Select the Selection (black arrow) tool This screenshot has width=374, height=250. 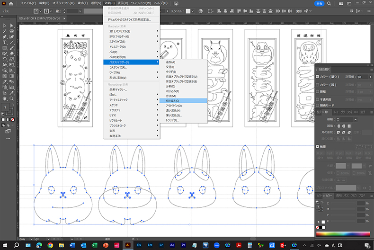5,26
